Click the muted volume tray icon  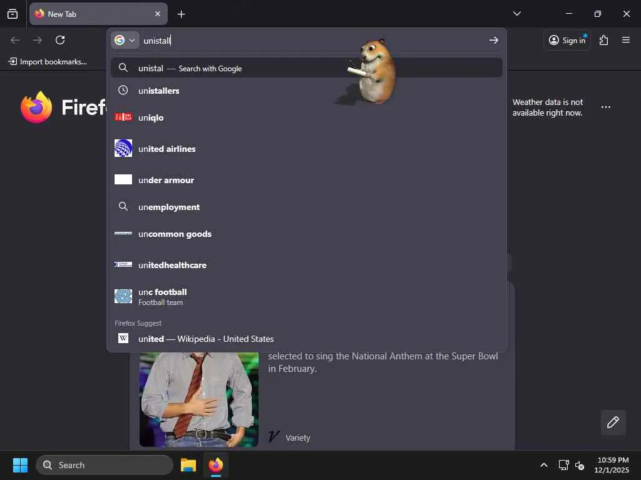click(x=579, y=465)
